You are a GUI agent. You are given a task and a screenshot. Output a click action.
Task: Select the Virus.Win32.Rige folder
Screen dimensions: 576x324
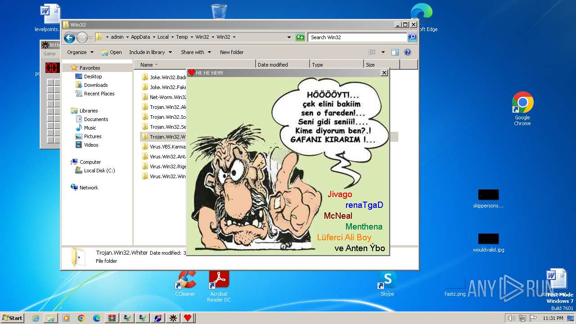click(164, 166)
